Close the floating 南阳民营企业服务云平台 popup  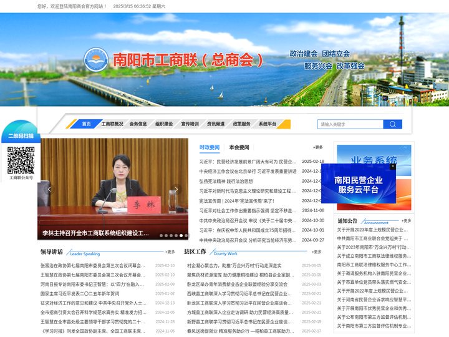[393, 166]
